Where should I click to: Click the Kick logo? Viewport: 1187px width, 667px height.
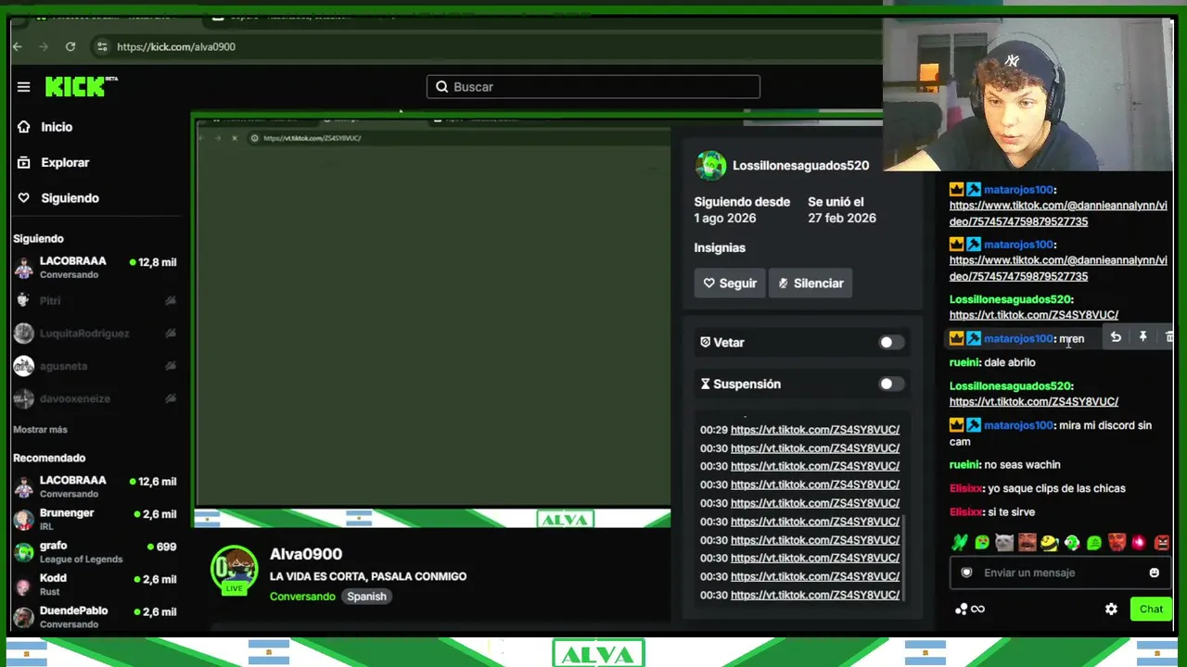pos(82,86)
